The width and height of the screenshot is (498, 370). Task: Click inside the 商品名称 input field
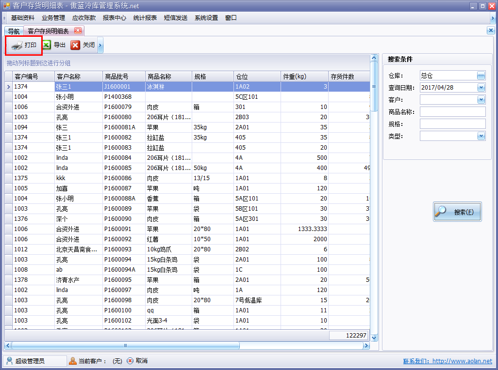(451, 111)
